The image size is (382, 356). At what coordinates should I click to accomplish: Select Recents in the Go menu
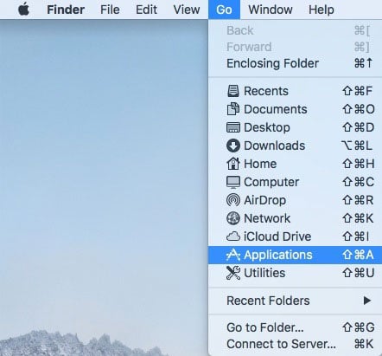pyautogui.click(x=295, y=91)
